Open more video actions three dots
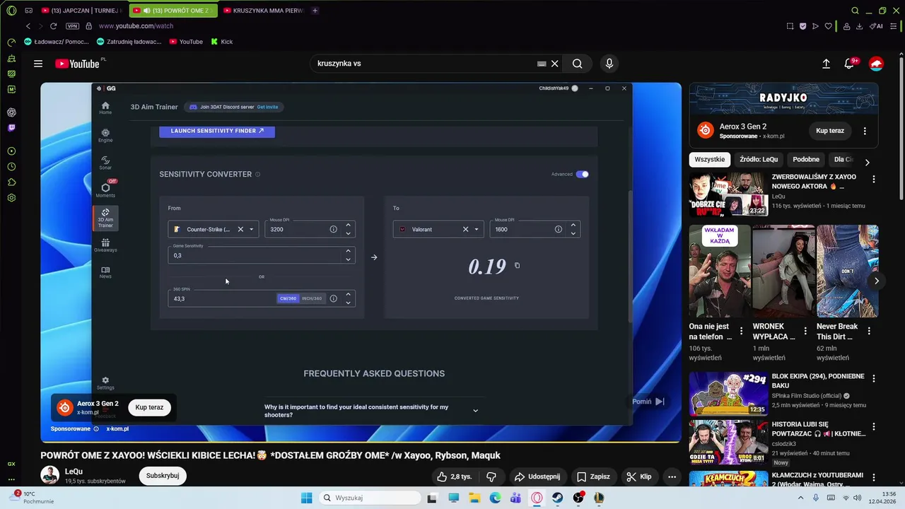905x509 pixels. pyautogui.click(x=672, y=476)
